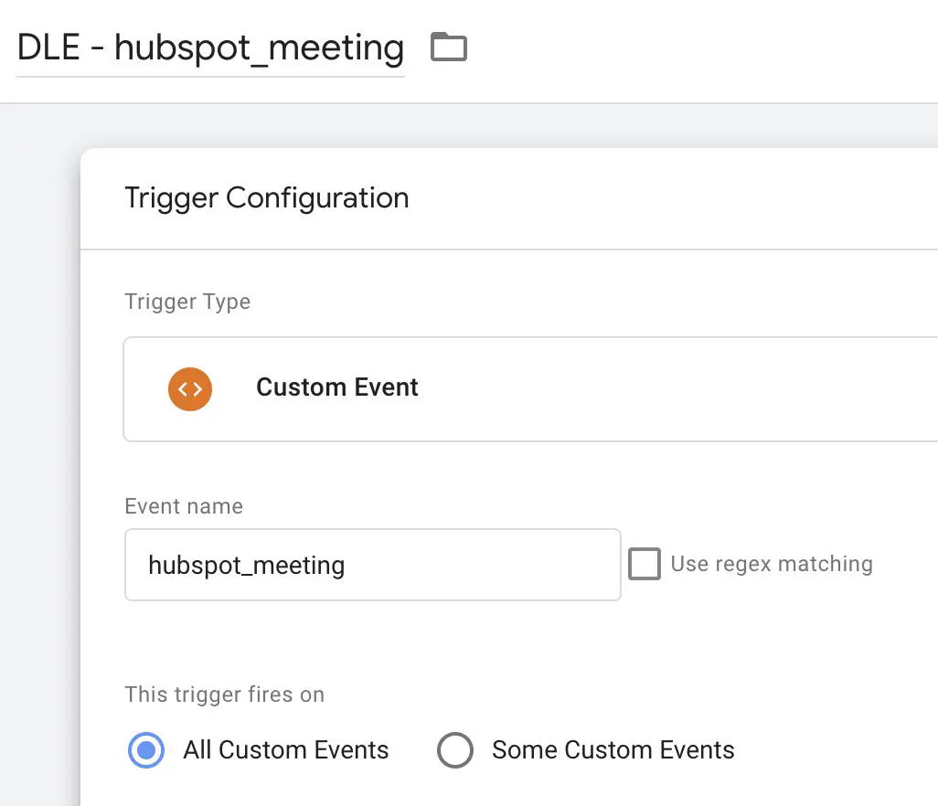Click the This trigger fires on label

(224, 695)
